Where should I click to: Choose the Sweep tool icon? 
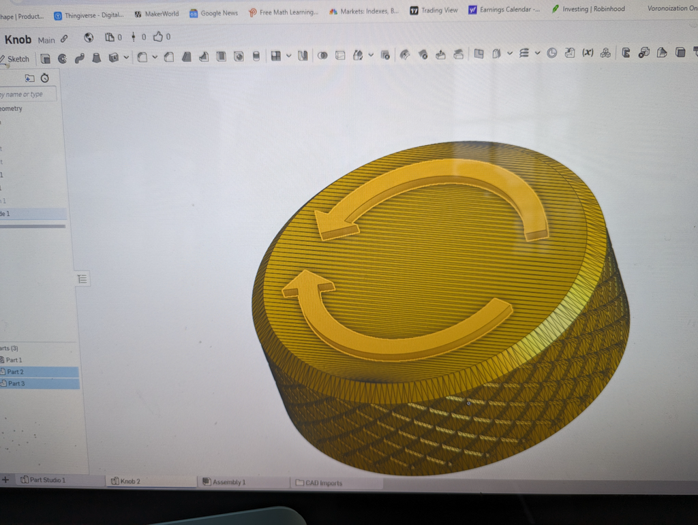click(x=80, y=59)
